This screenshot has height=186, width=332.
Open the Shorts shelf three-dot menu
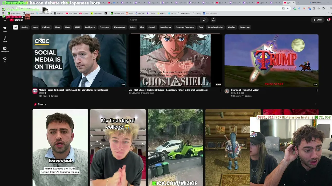point(316,104)
